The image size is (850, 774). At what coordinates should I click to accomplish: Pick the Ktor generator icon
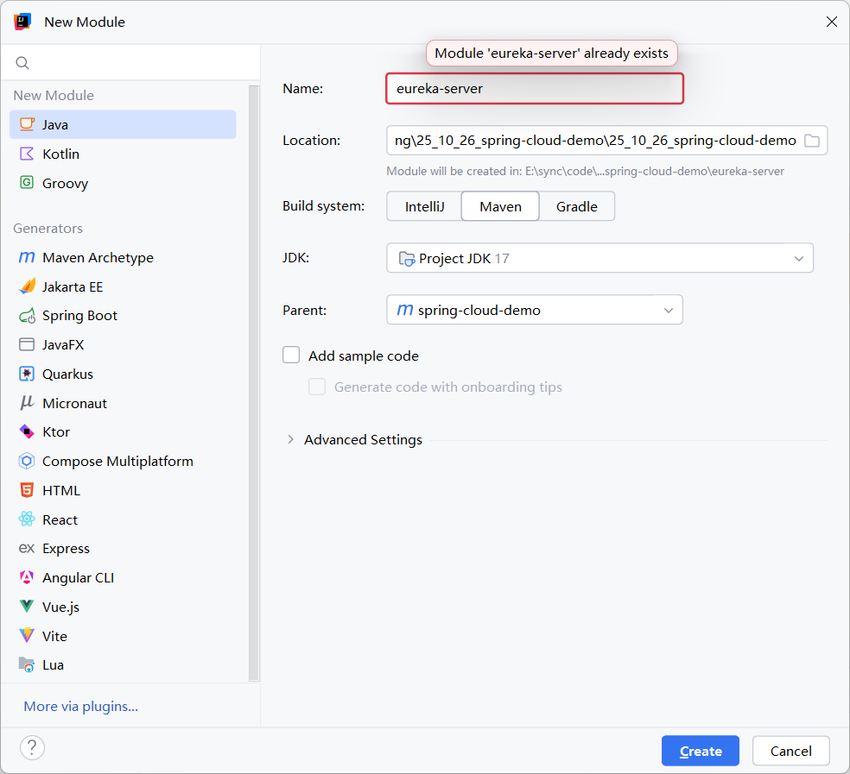[27, 432]
